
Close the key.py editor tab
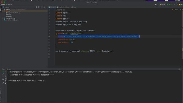77,7
